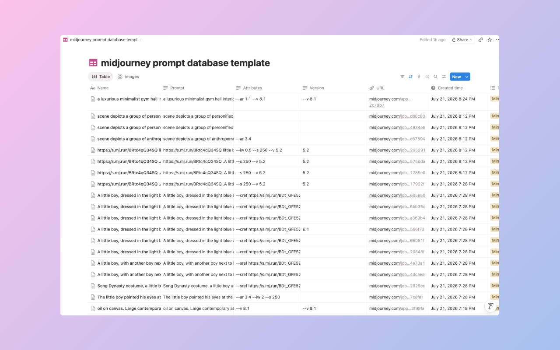The width and height of the screenshot is (560, 350).
Task: Click the "Edited 1h ago" label
Action: [x=432, y=40]
